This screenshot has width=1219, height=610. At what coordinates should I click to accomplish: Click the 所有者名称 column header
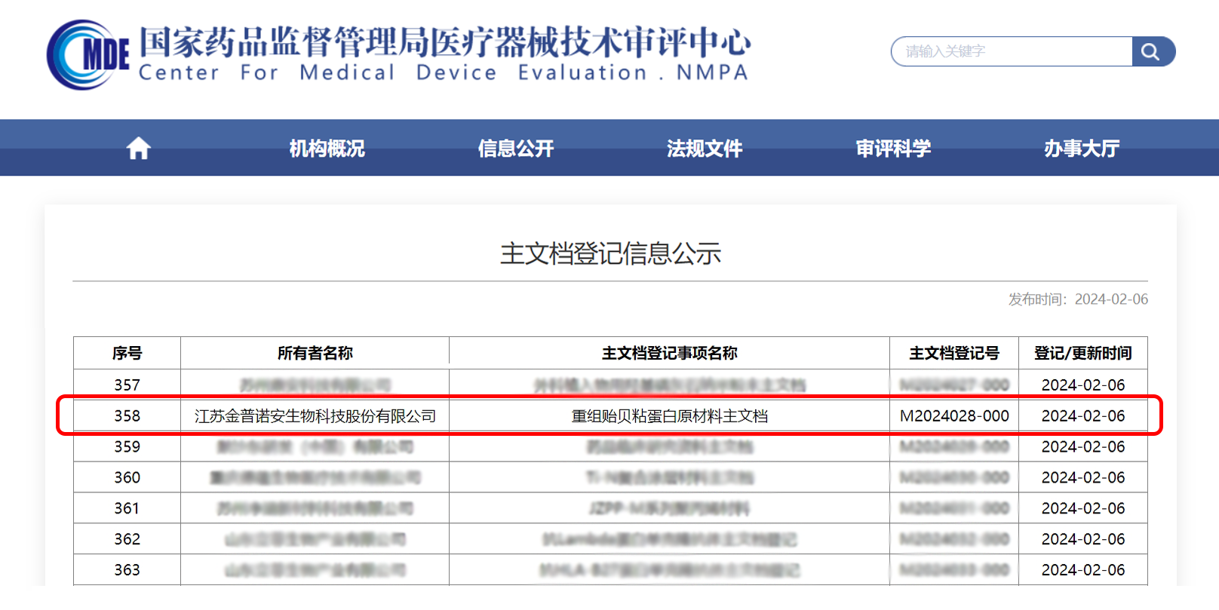(x=315, y=353)
